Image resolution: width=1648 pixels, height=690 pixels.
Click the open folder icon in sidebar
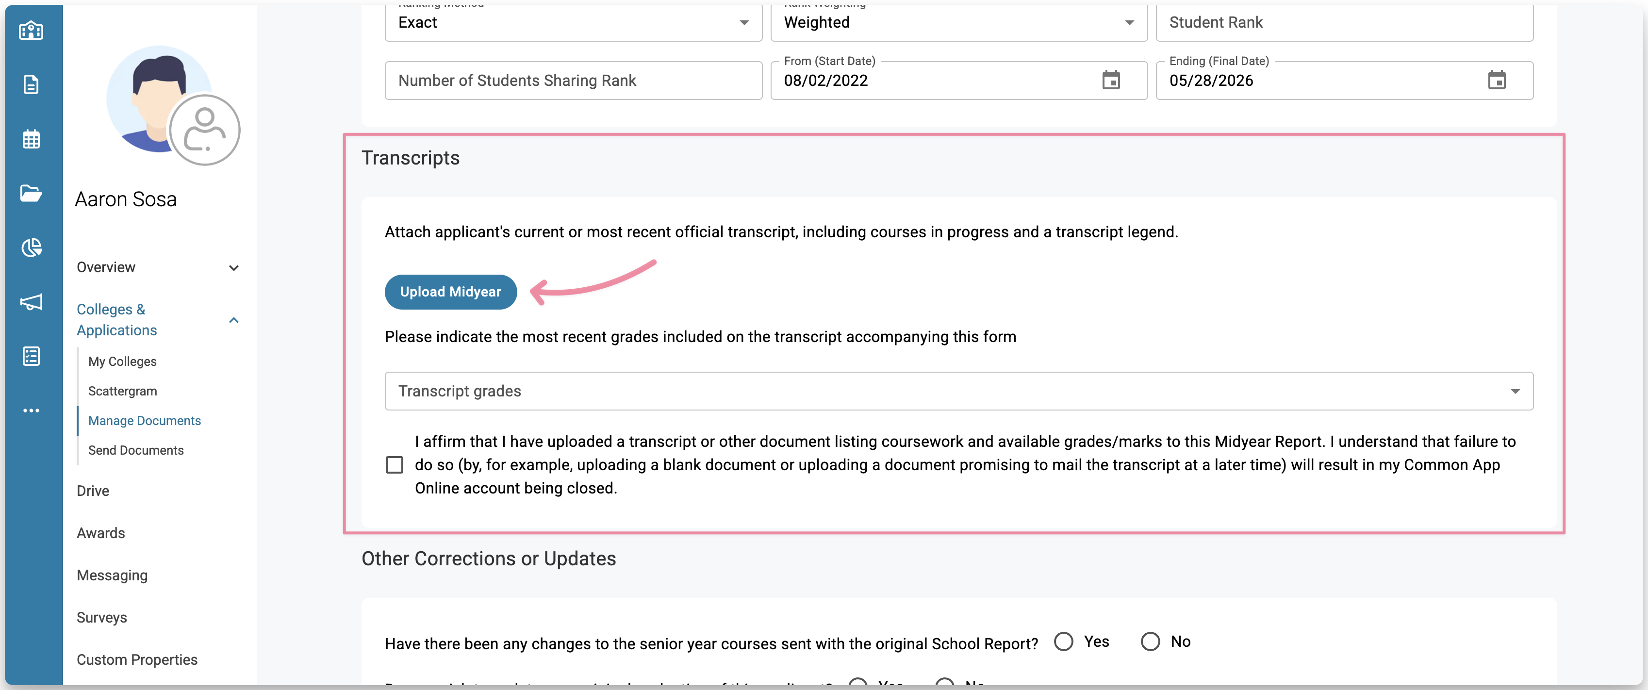click(31, 193)
